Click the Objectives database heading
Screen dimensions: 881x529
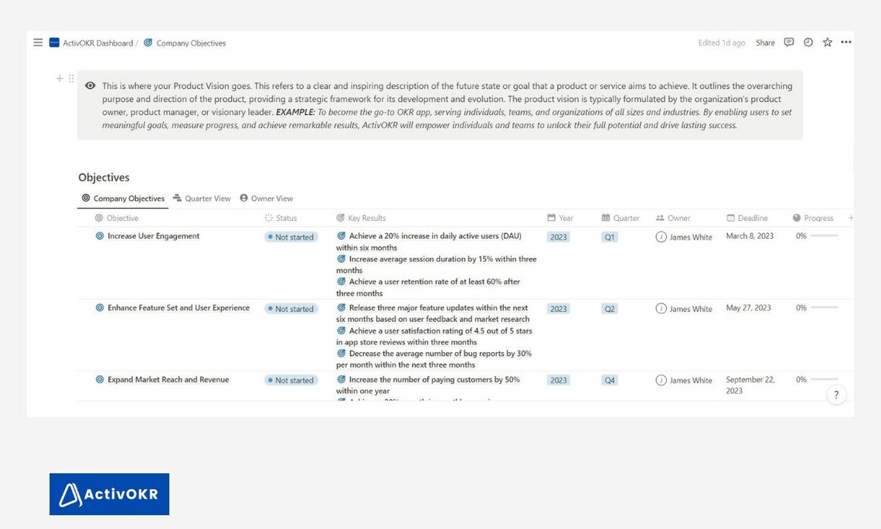(104, 178)
